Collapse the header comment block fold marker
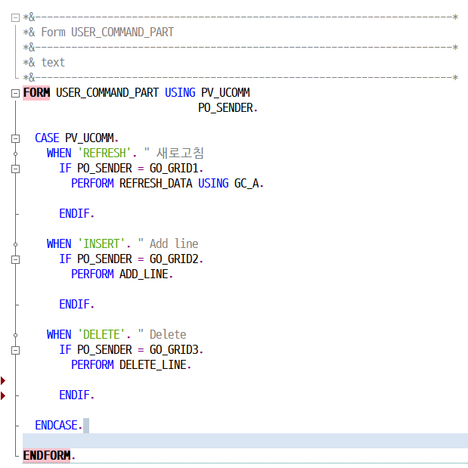This screenshot has height=468, width=468. point(15,17)
